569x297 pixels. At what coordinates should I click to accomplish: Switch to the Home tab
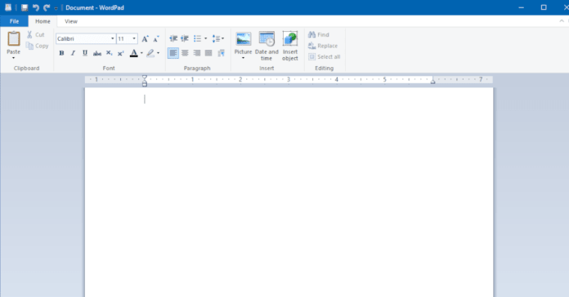(x=43, y=21)
